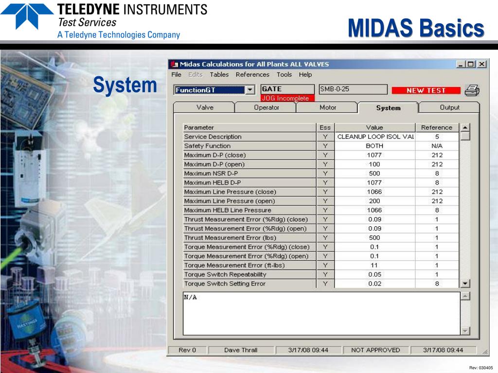Click the JOG Incomplete red indicator
The height and width of the screenshot is (373, 498).
click(x=287, y=98)
